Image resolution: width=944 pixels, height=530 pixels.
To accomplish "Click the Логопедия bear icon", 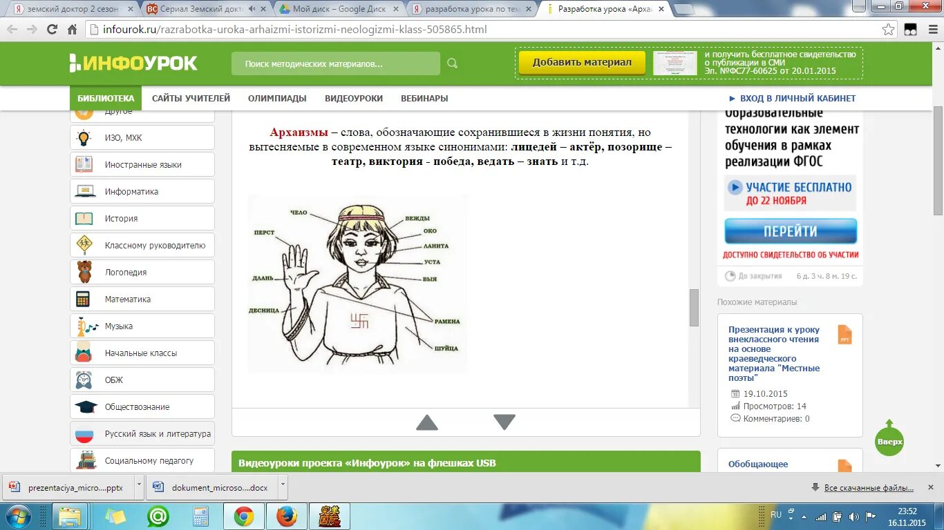I will 84,272.
